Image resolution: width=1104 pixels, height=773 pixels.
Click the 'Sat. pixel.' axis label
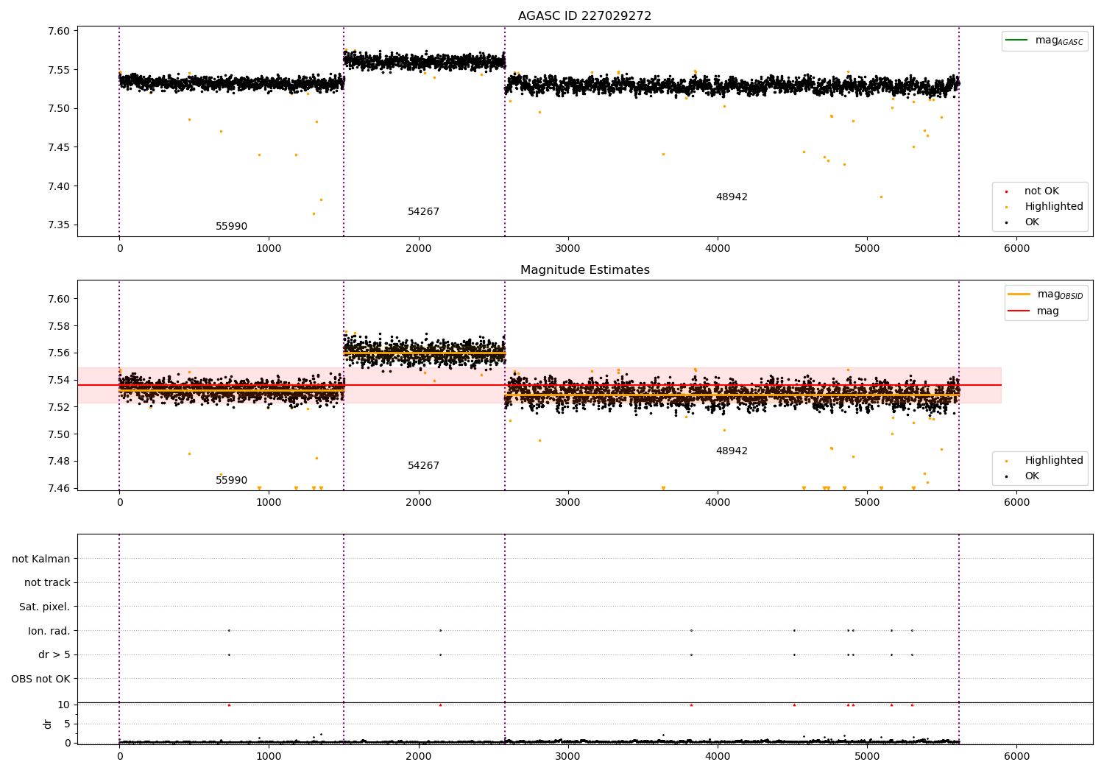(44, 607)
